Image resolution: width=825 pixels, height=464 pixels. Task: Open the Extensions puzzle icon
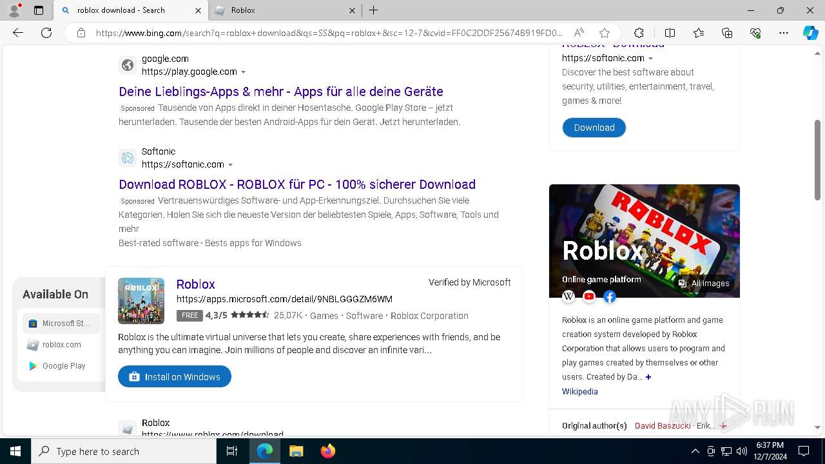(639, 33)
